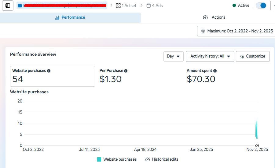Toggle Website purchases legend series
Screen dimensions: 275x168
tap(117, 159)
